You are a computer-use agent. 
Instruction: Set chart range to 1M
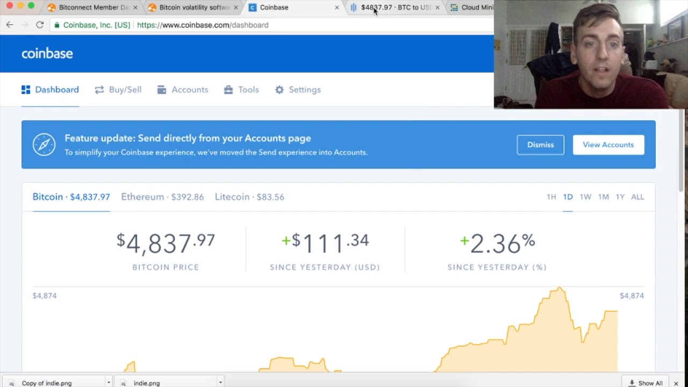point(604,197)
